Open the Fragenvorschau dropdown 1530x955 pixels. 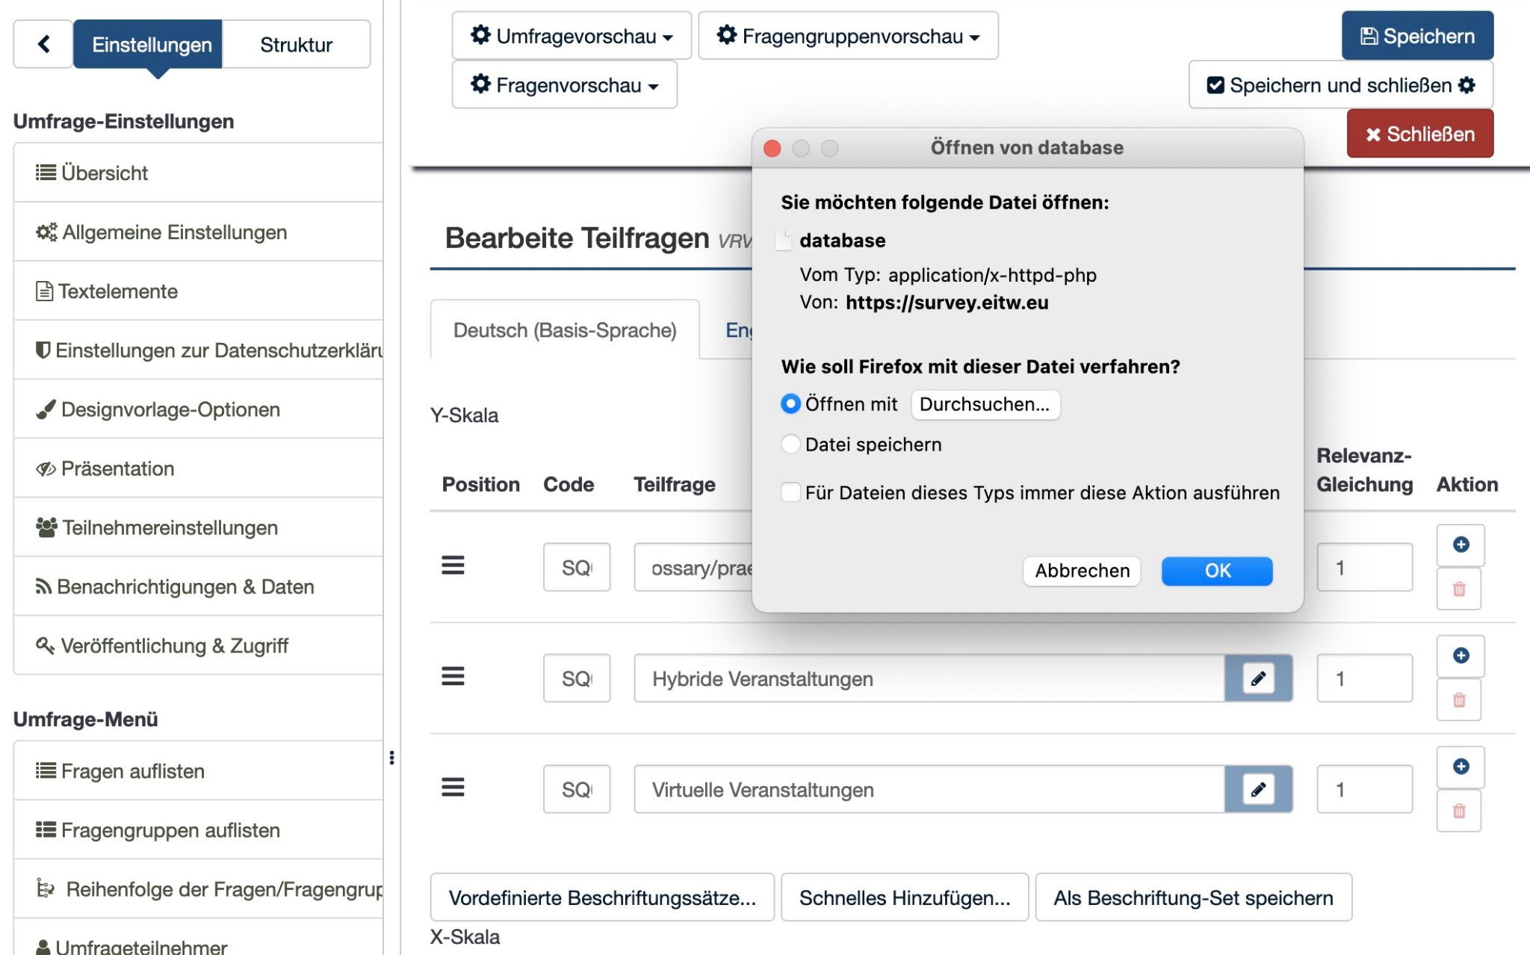click(x=564, y=85)
